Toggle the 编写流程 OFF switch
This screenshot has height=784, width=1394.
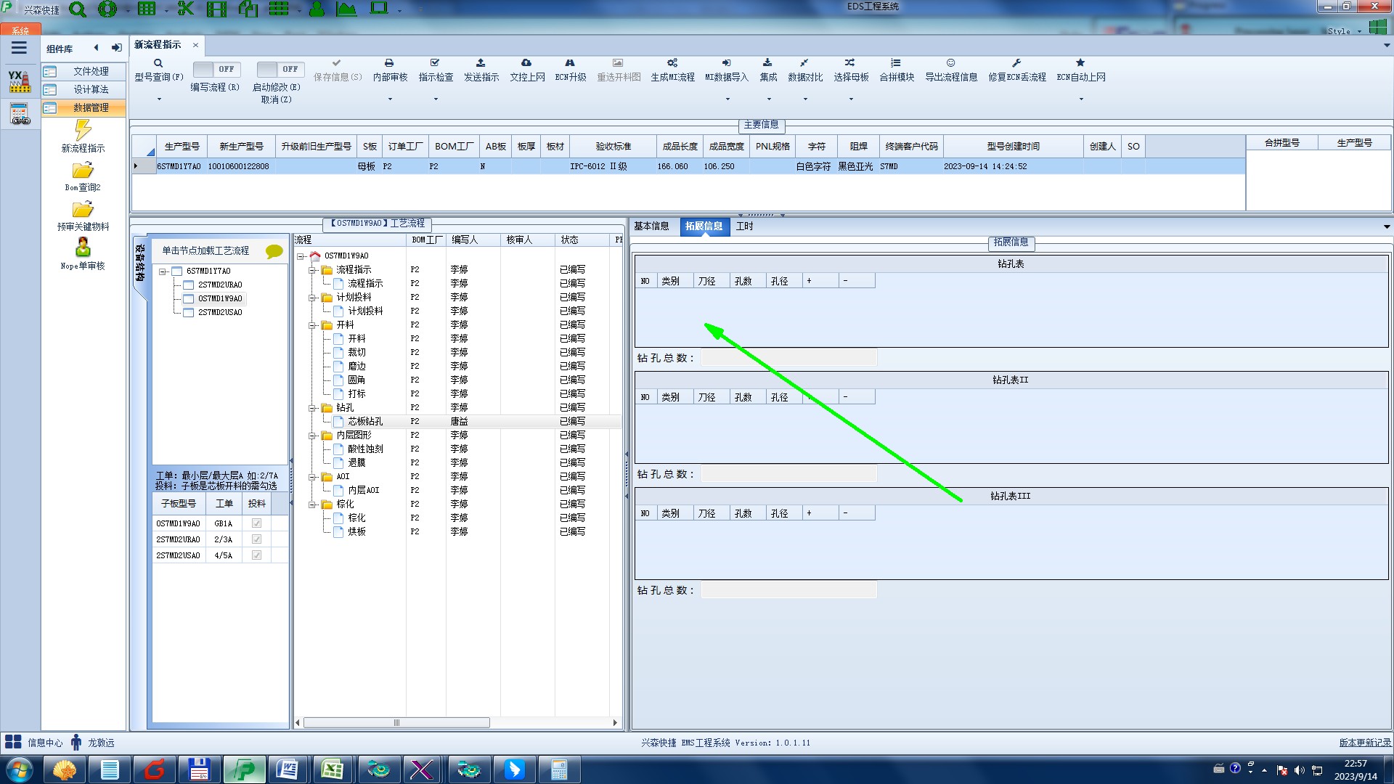216,69
